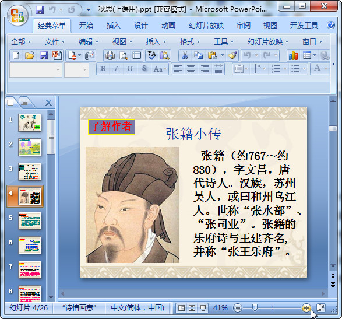Go to the next slide arrows

[x=333, y=285]
